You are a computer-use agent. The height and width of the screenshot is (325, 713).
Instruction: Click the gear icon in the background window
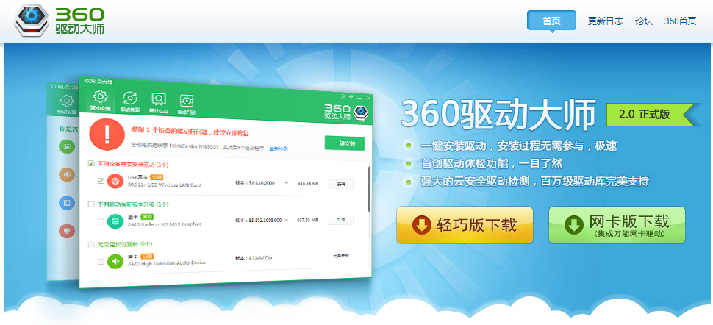coord(67,101)
